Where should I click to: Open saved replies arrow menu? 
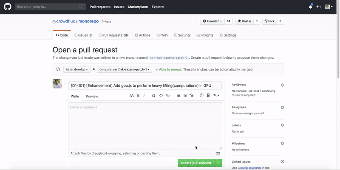pos(216,95)
